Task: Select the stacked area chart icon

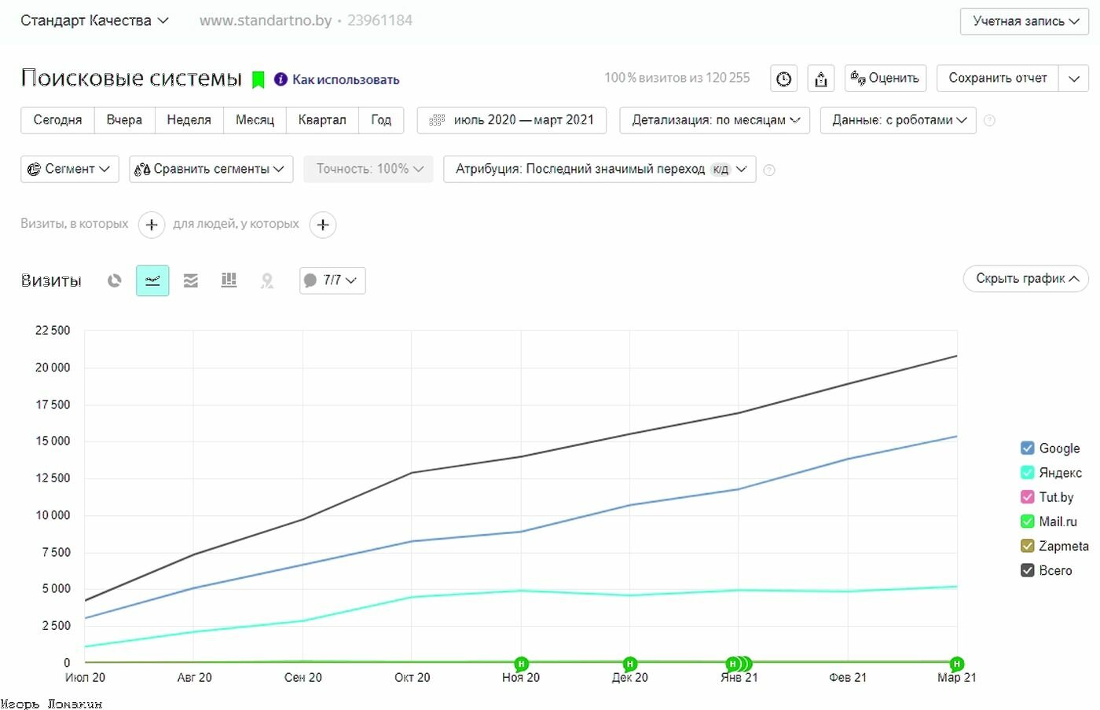Action: pyautogui.click(x=191, y=280)
